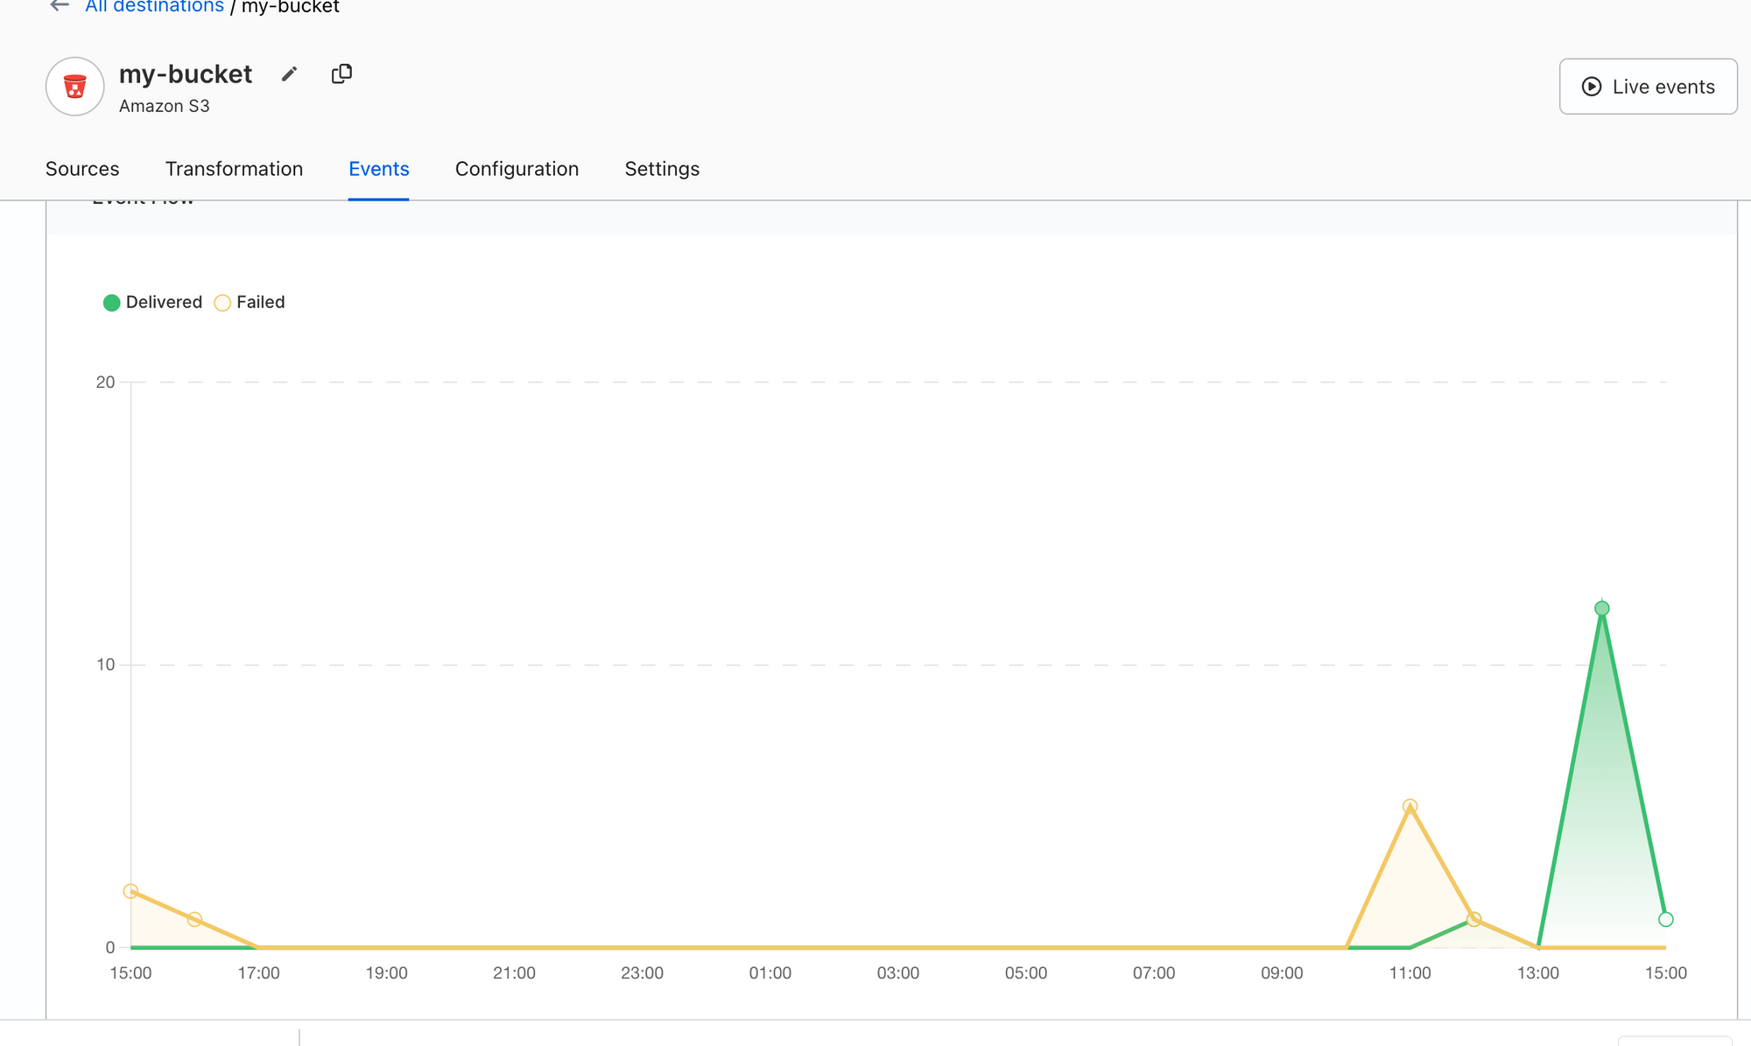The width and height of the screenshot is (1751, 1046).
Task: Click the last Delivered point at 15:00
Action: click(x=1665, y=919)
